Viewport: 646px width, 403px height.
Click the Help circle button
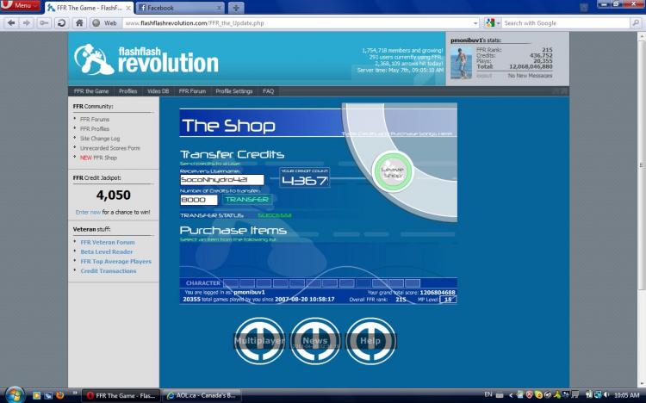coord(370,341)
